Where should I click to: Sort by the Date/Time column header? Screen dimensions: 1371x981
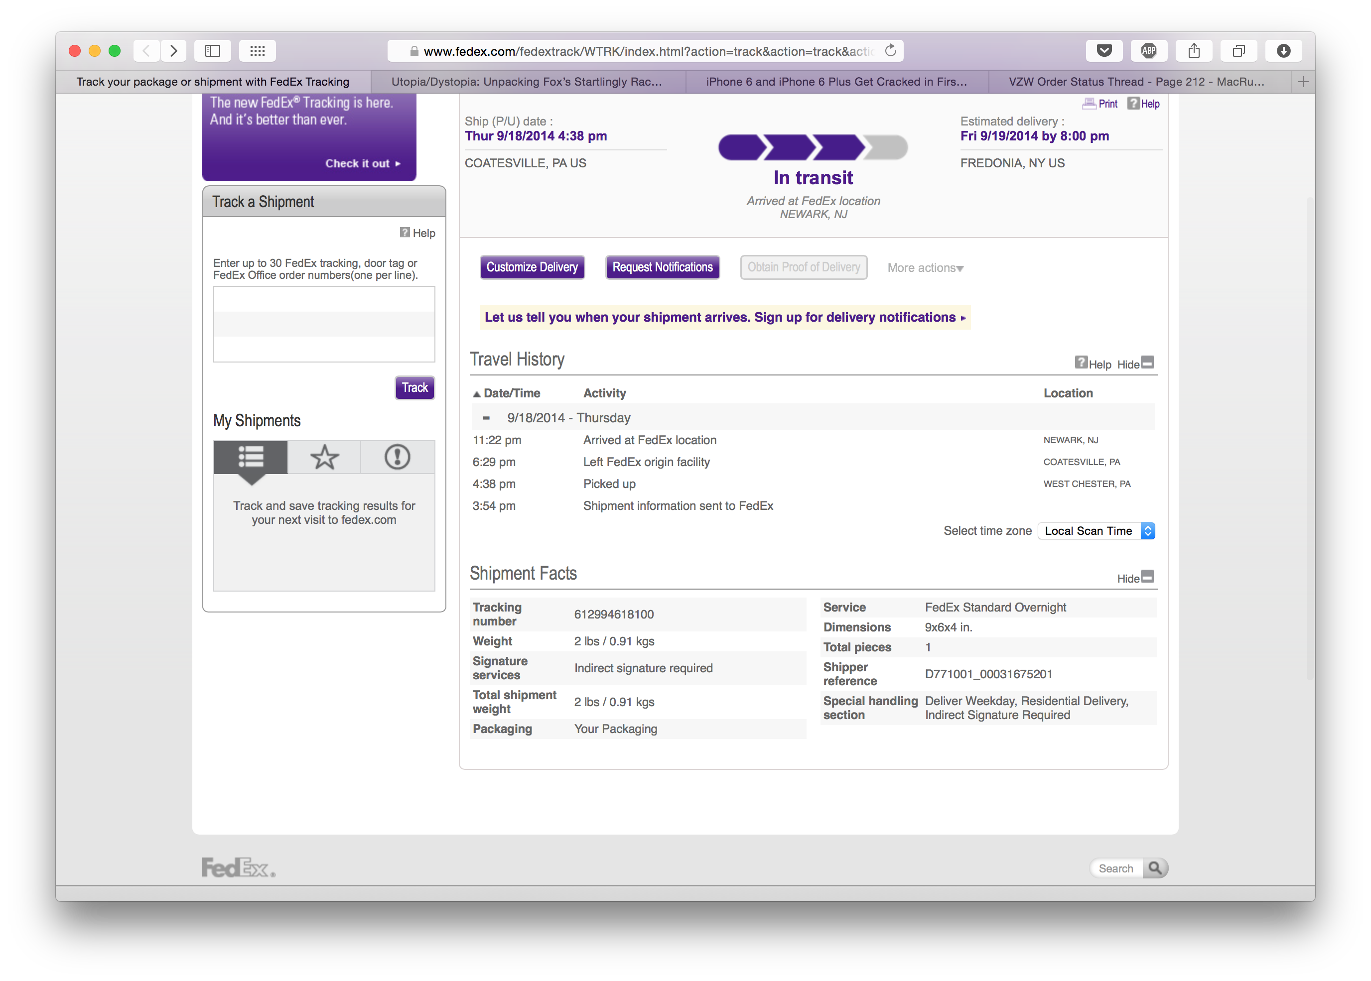pos(511,393)
